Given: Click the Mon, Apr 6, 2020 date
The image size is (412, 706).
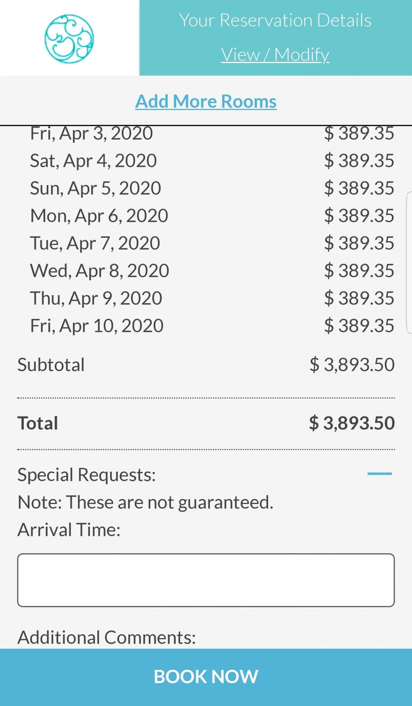Looking at the screenshot, I should tap(99, 216).
